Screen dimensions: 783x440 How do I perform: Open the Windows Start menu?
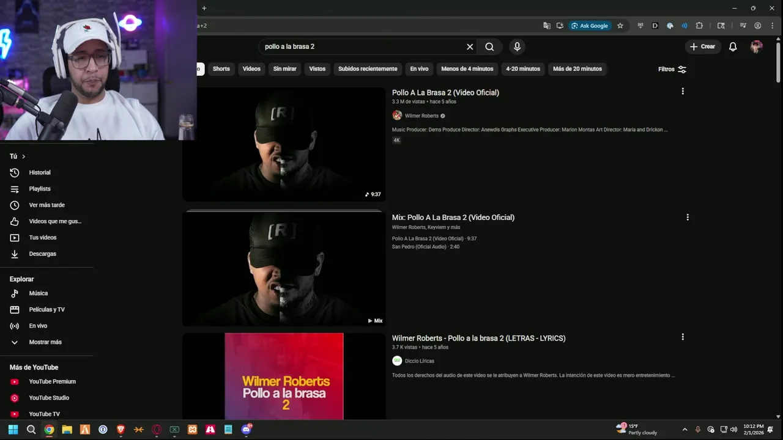click(13, 430)
